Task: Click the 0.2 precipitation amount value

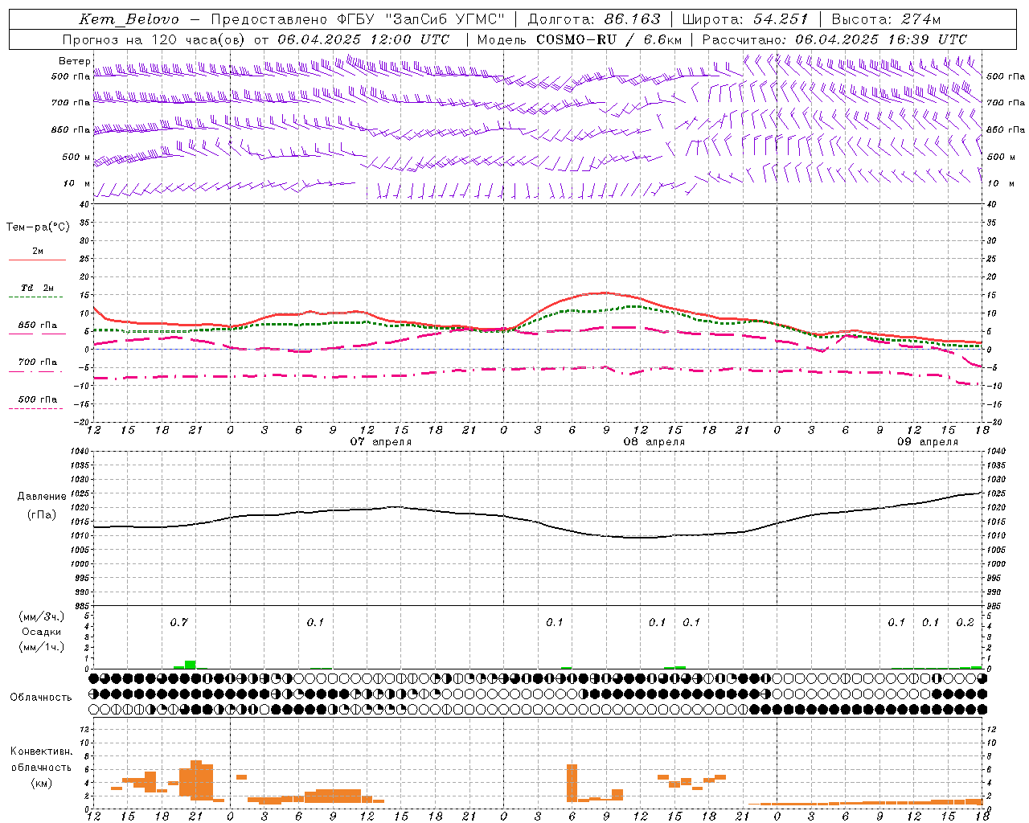Action: 965,622
